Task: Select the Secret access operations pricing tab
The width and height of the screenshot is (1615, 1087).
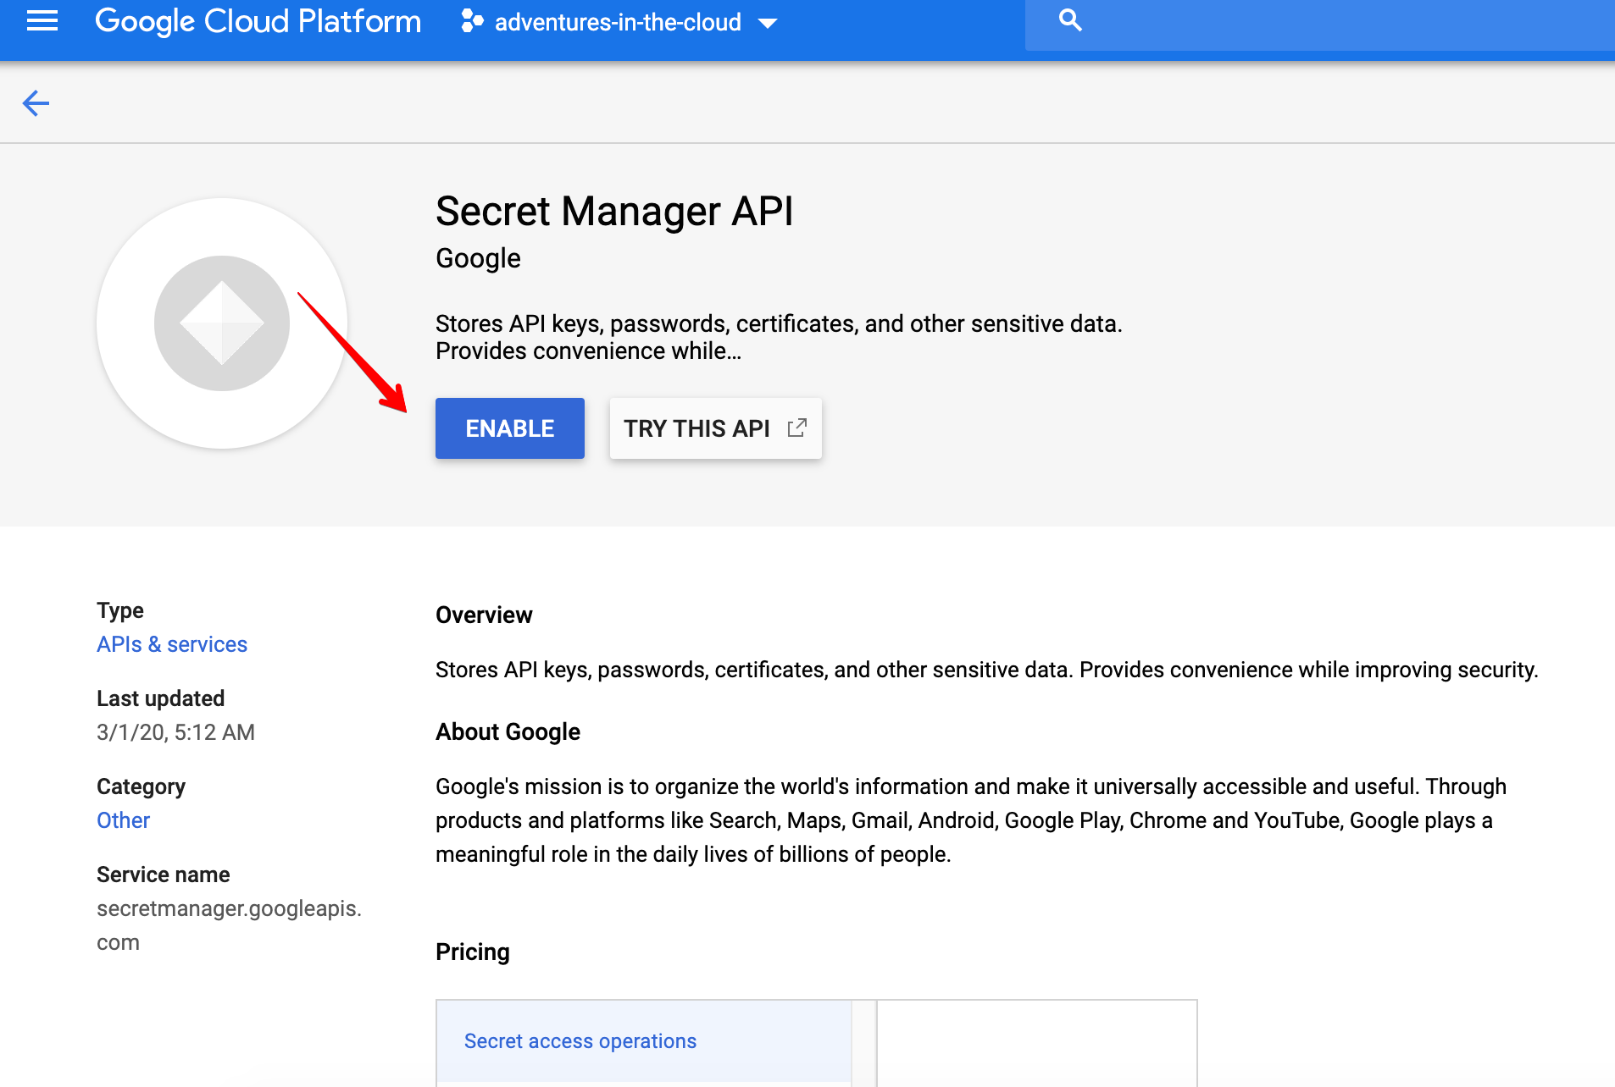Action: pyautogui.click(x=644, y=1041)
